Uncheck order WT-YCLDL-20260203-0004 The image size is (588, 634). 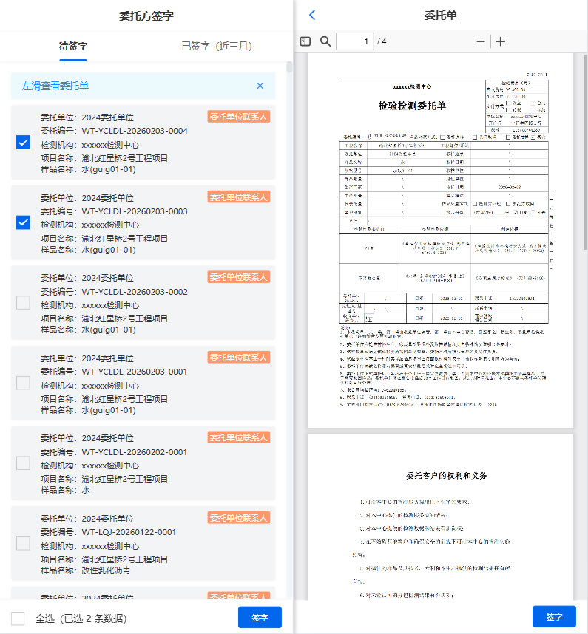(x=23, y=143)
